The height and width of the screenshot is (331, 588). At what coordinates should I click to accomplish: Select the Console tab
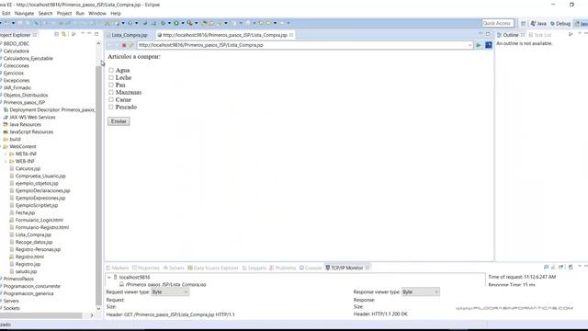(311, 268)
